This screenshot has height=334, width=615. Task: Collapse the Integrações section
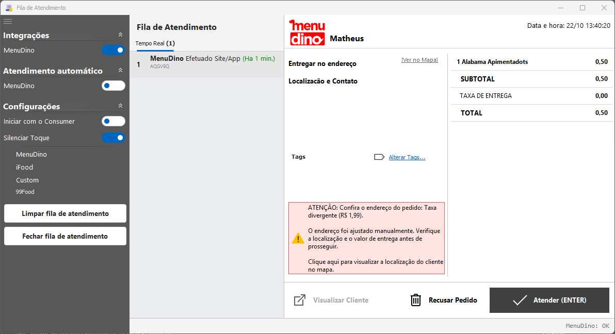(120, 35)
